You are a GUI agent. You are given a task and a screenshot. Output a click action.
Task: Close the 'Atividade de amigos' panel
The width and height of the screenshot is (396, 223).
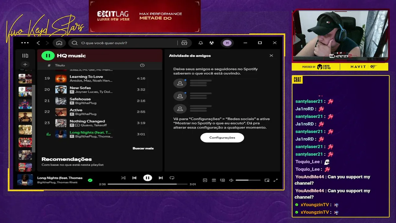271,56
